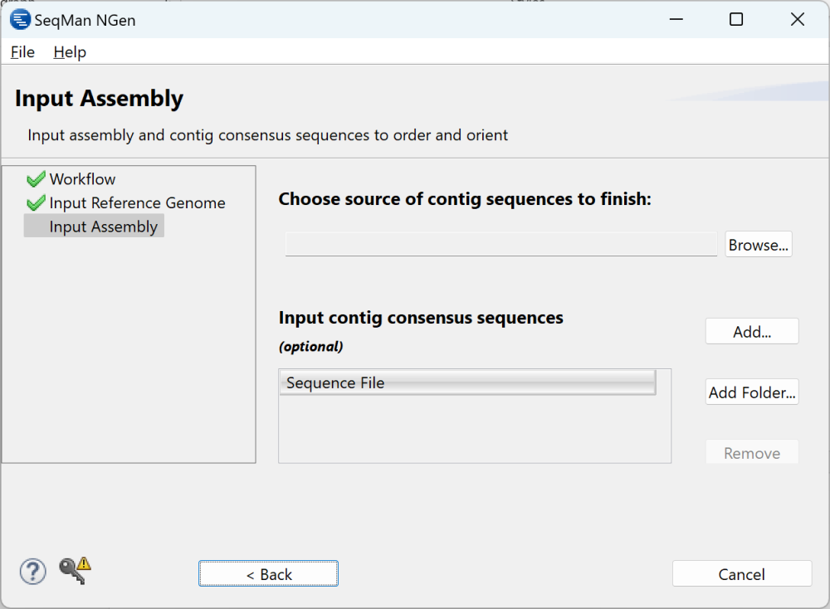Go to Input Reference Genome step
The image size is (830, 609).
coord(137,202)
